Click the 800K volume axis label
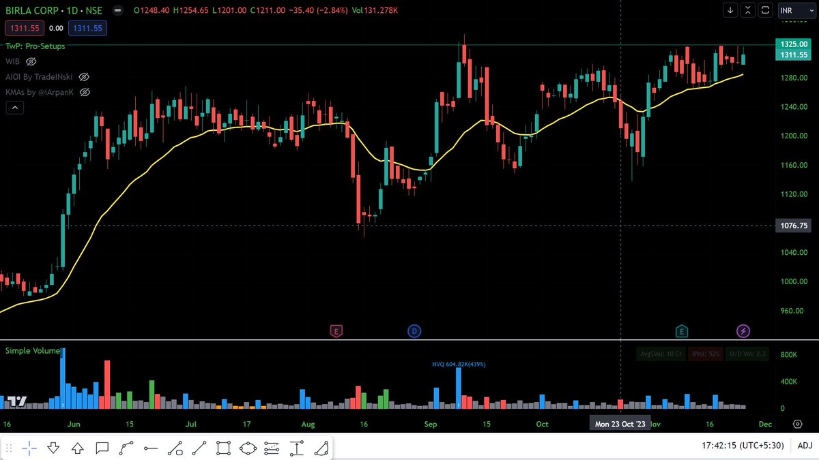 tap(790, 355)
